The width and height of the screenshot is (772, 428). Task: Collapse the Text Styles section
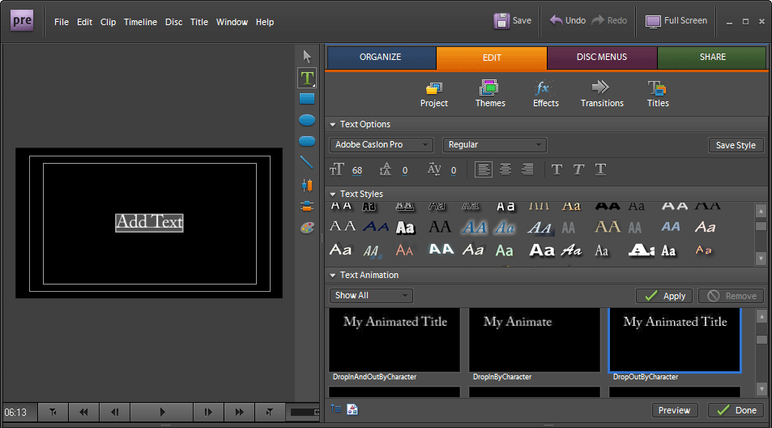pyautogui.click(x=333, y=195)
